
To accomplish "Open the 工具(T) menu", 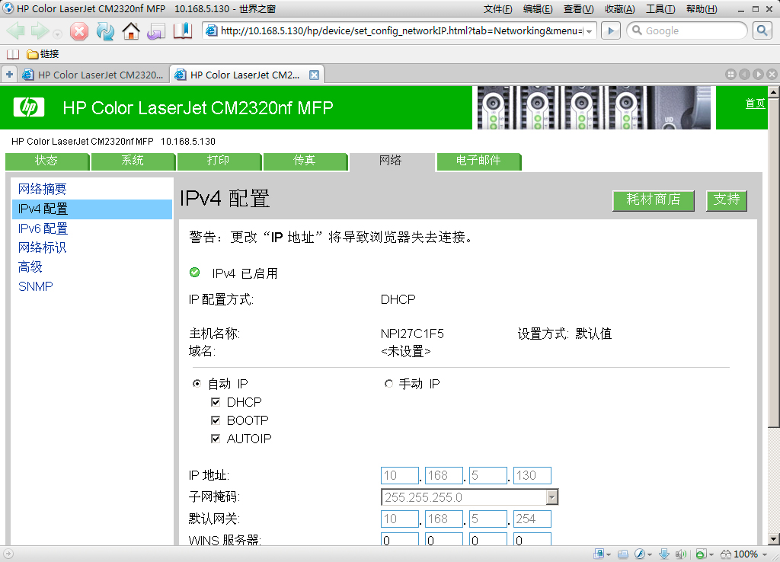I will coord(660,9).
